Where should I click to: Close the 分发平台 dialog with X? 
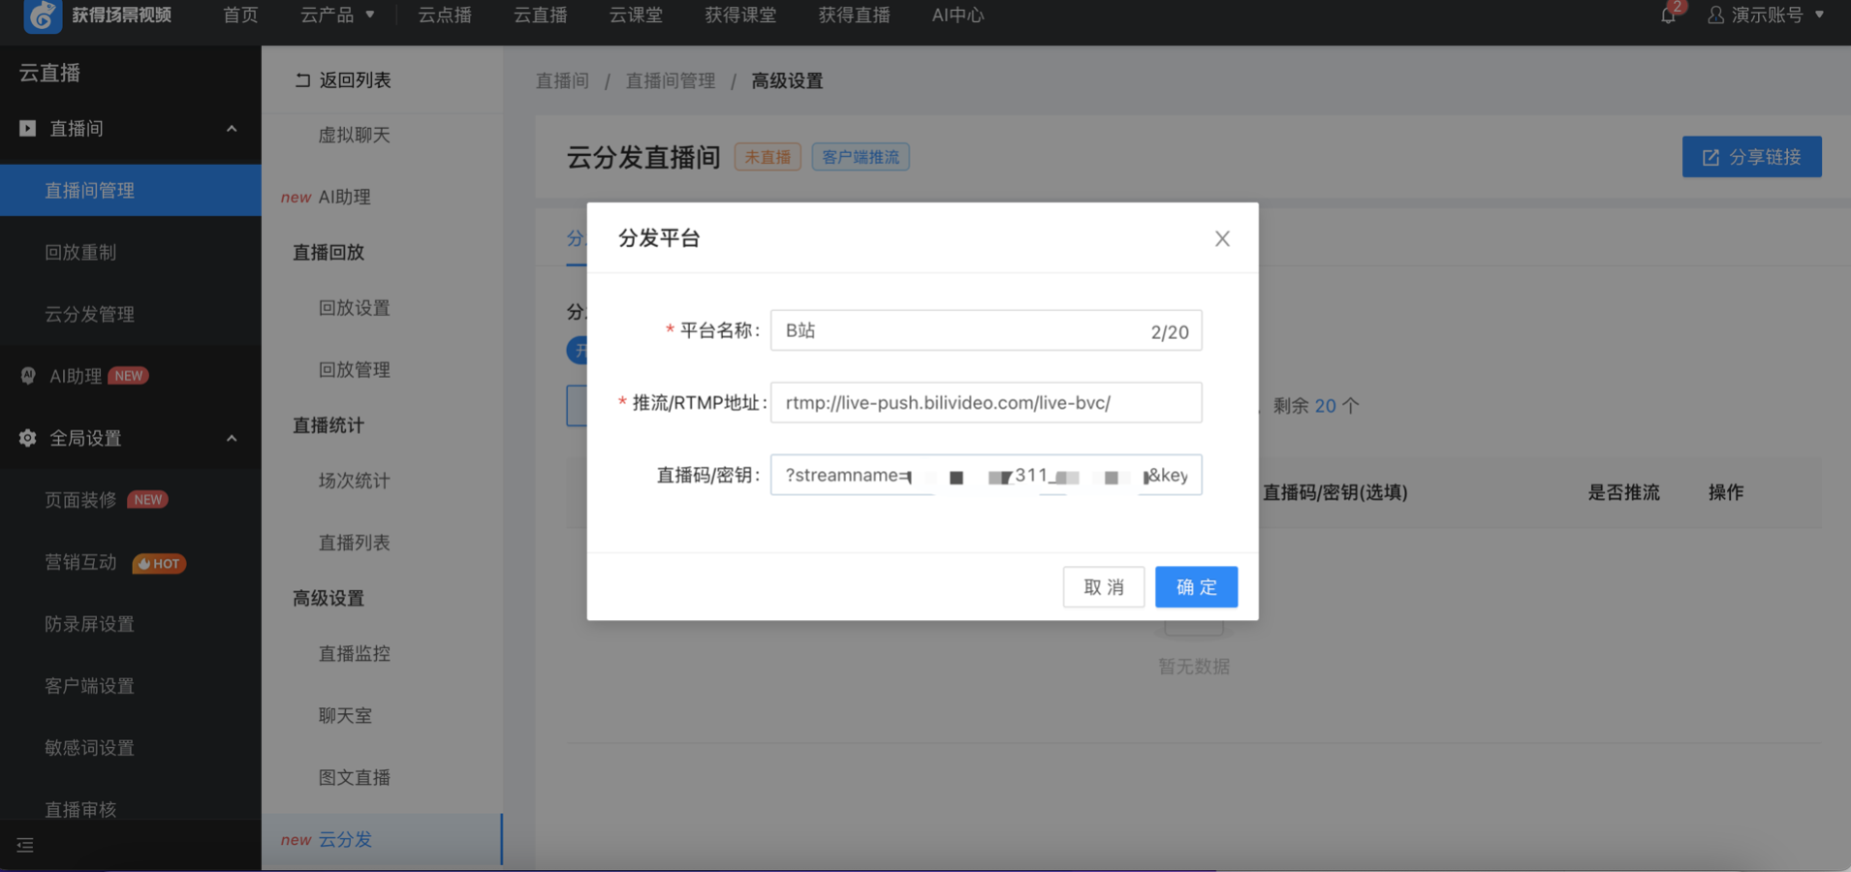coord(1222,238)
